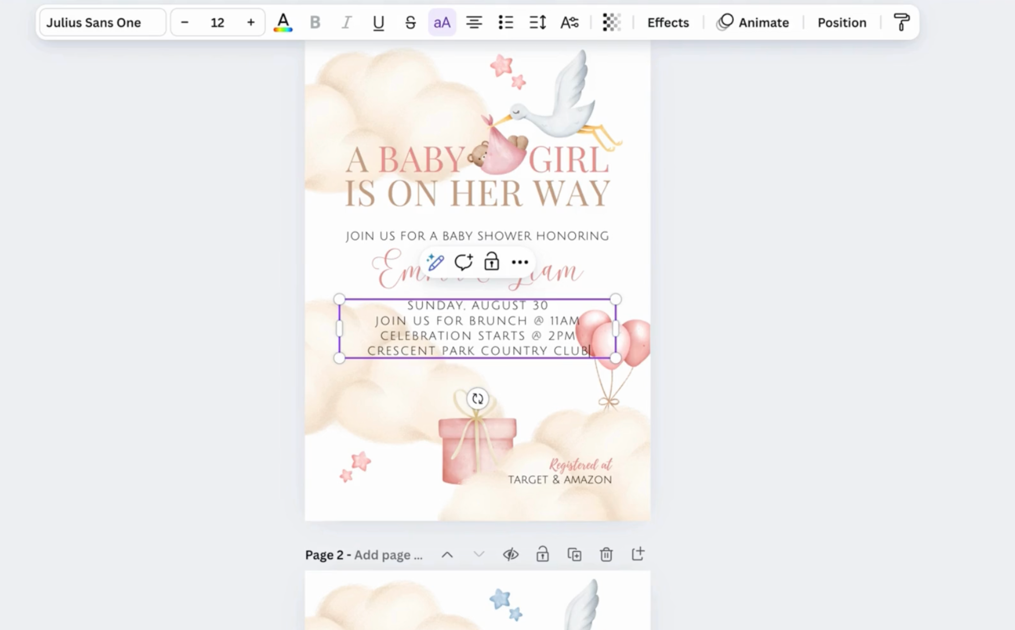This screenshot has height=630, width=1015.
Task: Lock Page 2 with padlock icon
Action: pyautogui.click(x=542, y=555)
